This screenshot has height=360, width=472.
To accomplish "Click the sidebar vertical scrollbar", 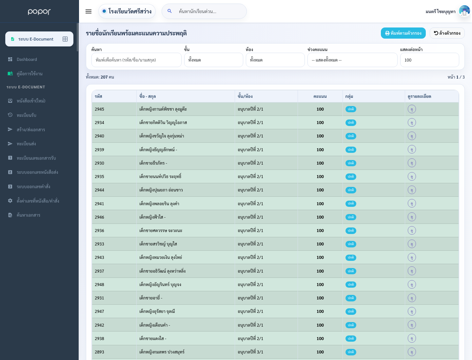I will [x=77, y=37].
